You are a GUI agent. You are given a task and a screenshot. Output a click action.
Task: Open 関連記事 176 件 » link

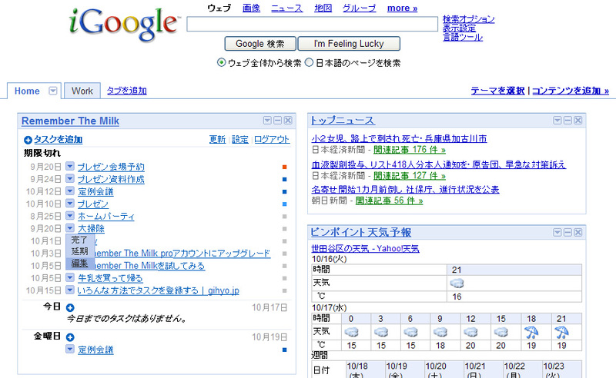click(410, 150)
